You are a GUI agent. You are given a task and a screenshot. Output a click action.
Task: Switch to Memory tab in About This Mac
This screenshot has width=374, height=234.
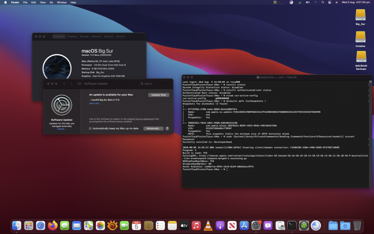[x=96, y=37]
